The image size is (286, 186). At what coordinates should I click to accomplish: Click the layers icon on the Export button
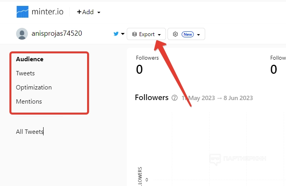pos(135,34)
